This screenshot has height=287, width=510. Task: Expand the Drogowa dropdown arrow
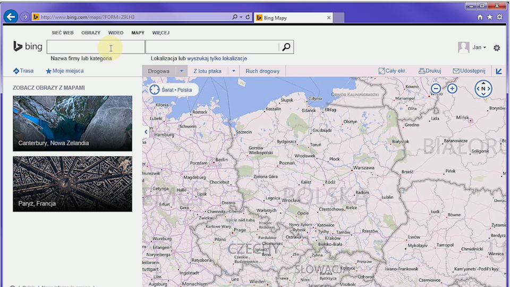[182, 71]
